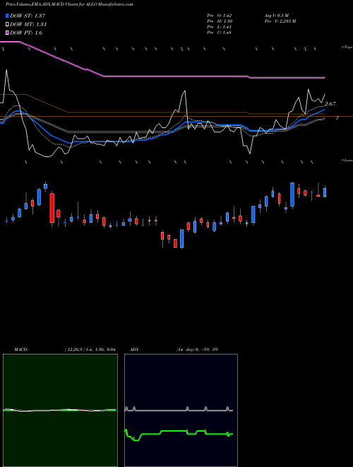
Task: Click the MACD panel title
Action: coord(21,350)
